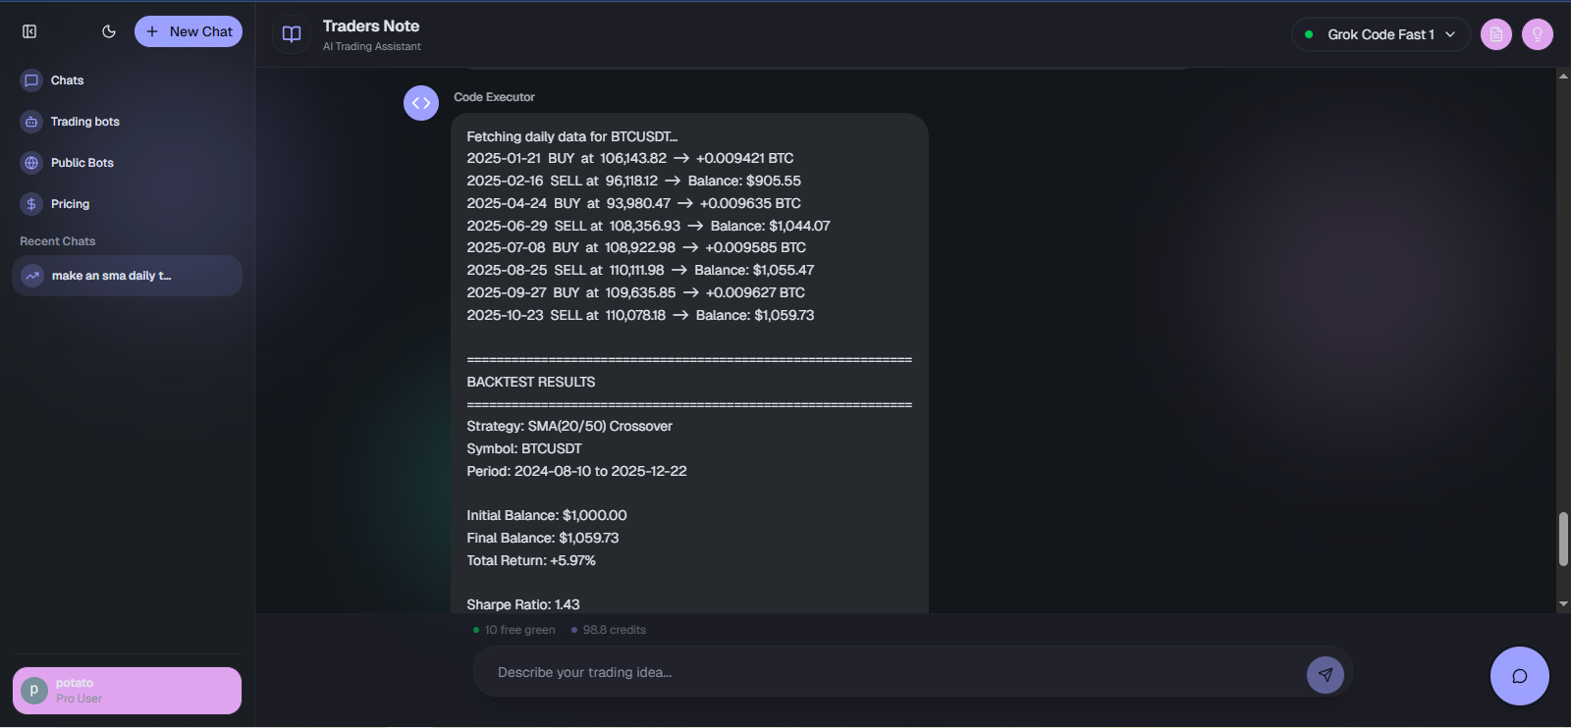Select the 2025-07-08 BUY trade line
This screenshot has width=1571, height=728.
(636, 247)
